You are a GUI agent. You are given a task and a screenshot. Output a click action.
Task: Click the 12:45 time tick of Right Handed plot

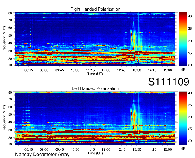pos(121,70)
